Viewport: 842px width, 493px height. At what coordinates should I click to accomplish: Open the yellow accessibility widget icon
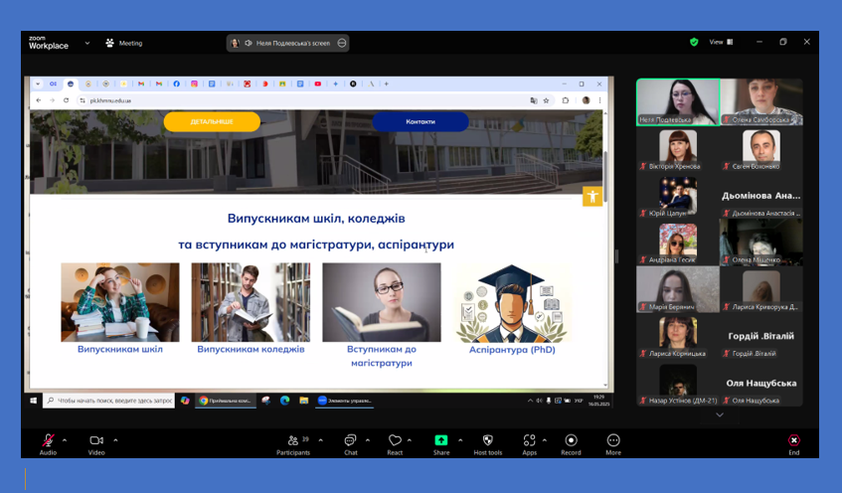(x=592, y=196)
